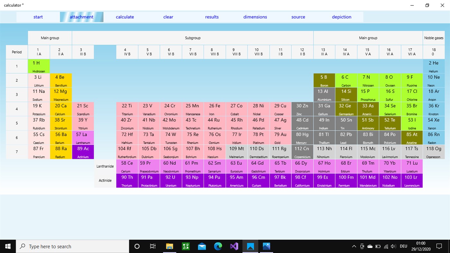Switch to the "calculate" tab
The height and width of the screenshot is (253, 450).
[125, 17]
